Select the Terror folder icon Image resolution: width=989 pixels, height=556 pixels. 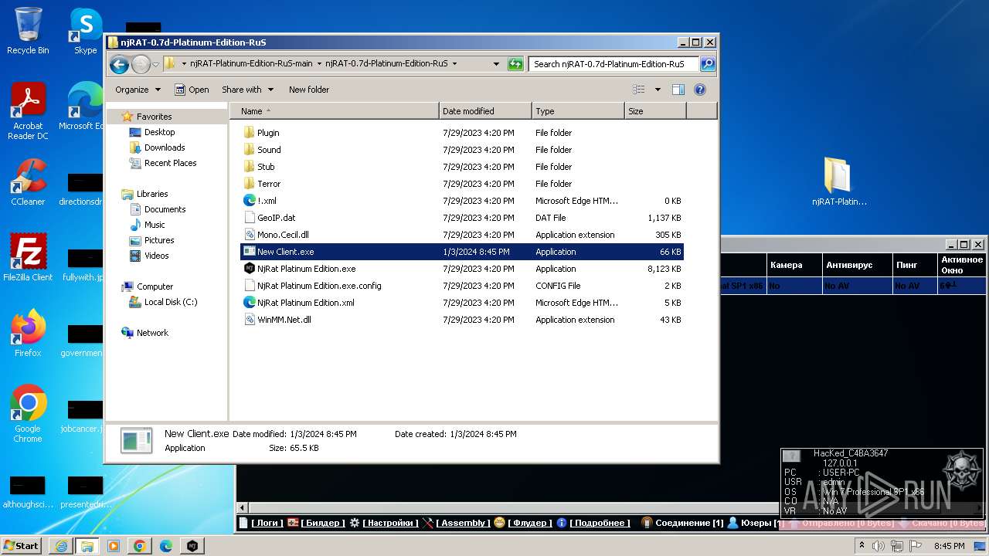point(249,184)
